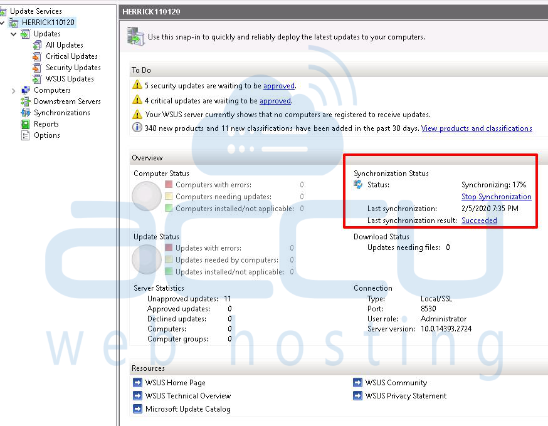This screenshot has width=548, height=426.
Task: Open View products and classifications link
Action: pyautogui.click(x=477, y=128)
